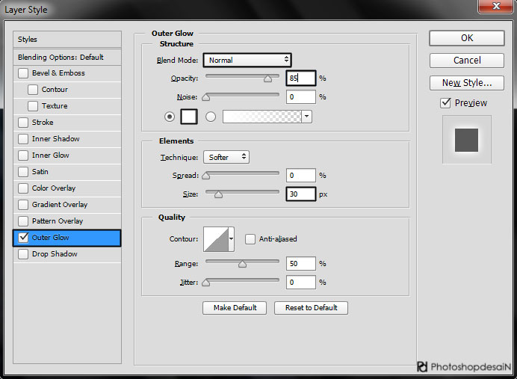This screenshot has width=517, height=379.
Task: Expand the Technique Softer dropdown
Action: (226, 157)
